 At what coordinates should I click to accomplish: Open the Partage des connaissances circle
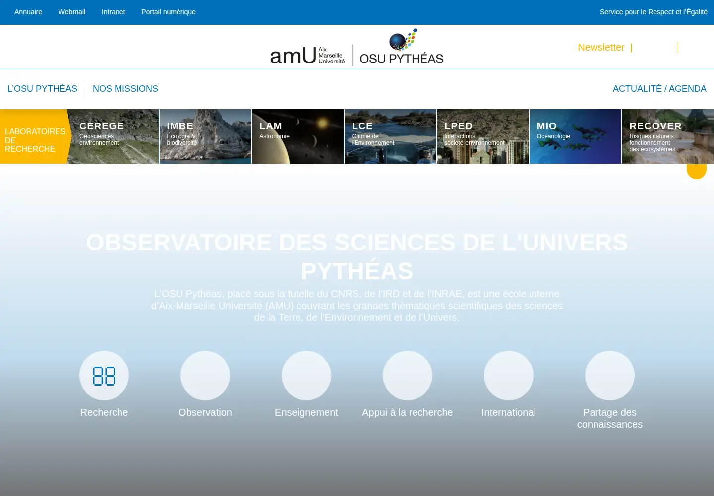tap(610, 375)
